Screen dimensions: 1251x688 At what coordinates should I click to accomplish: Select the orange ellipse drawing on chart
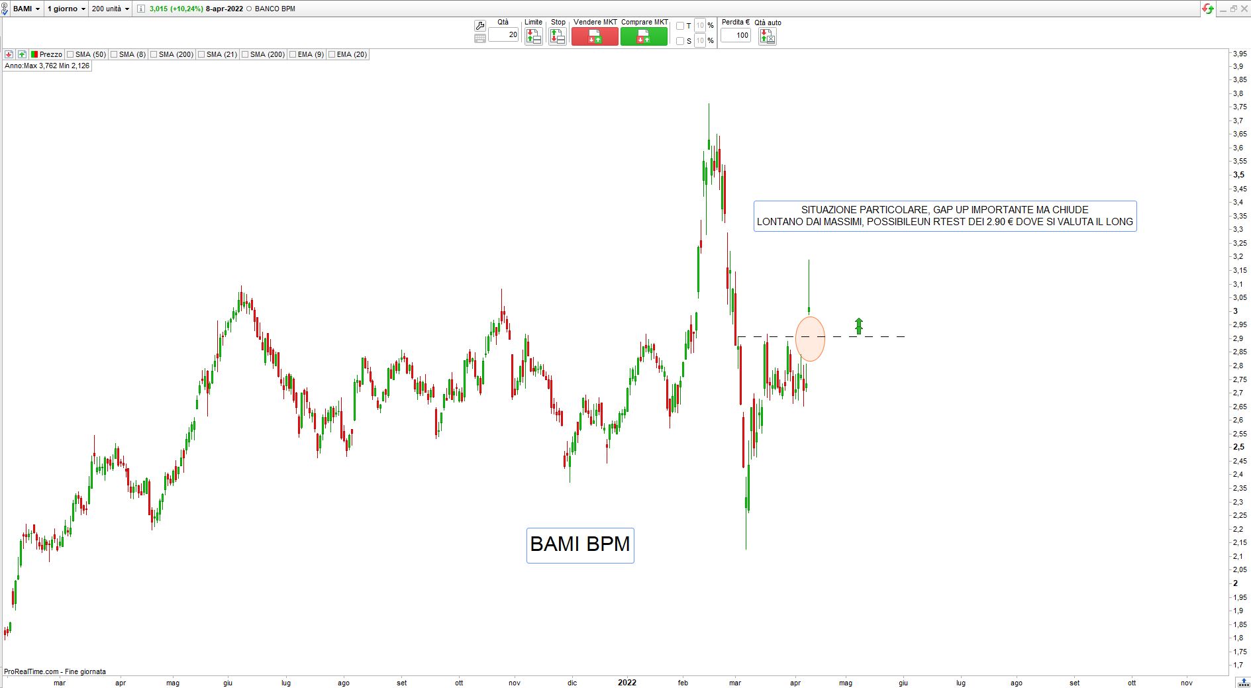tap(810, 338)
